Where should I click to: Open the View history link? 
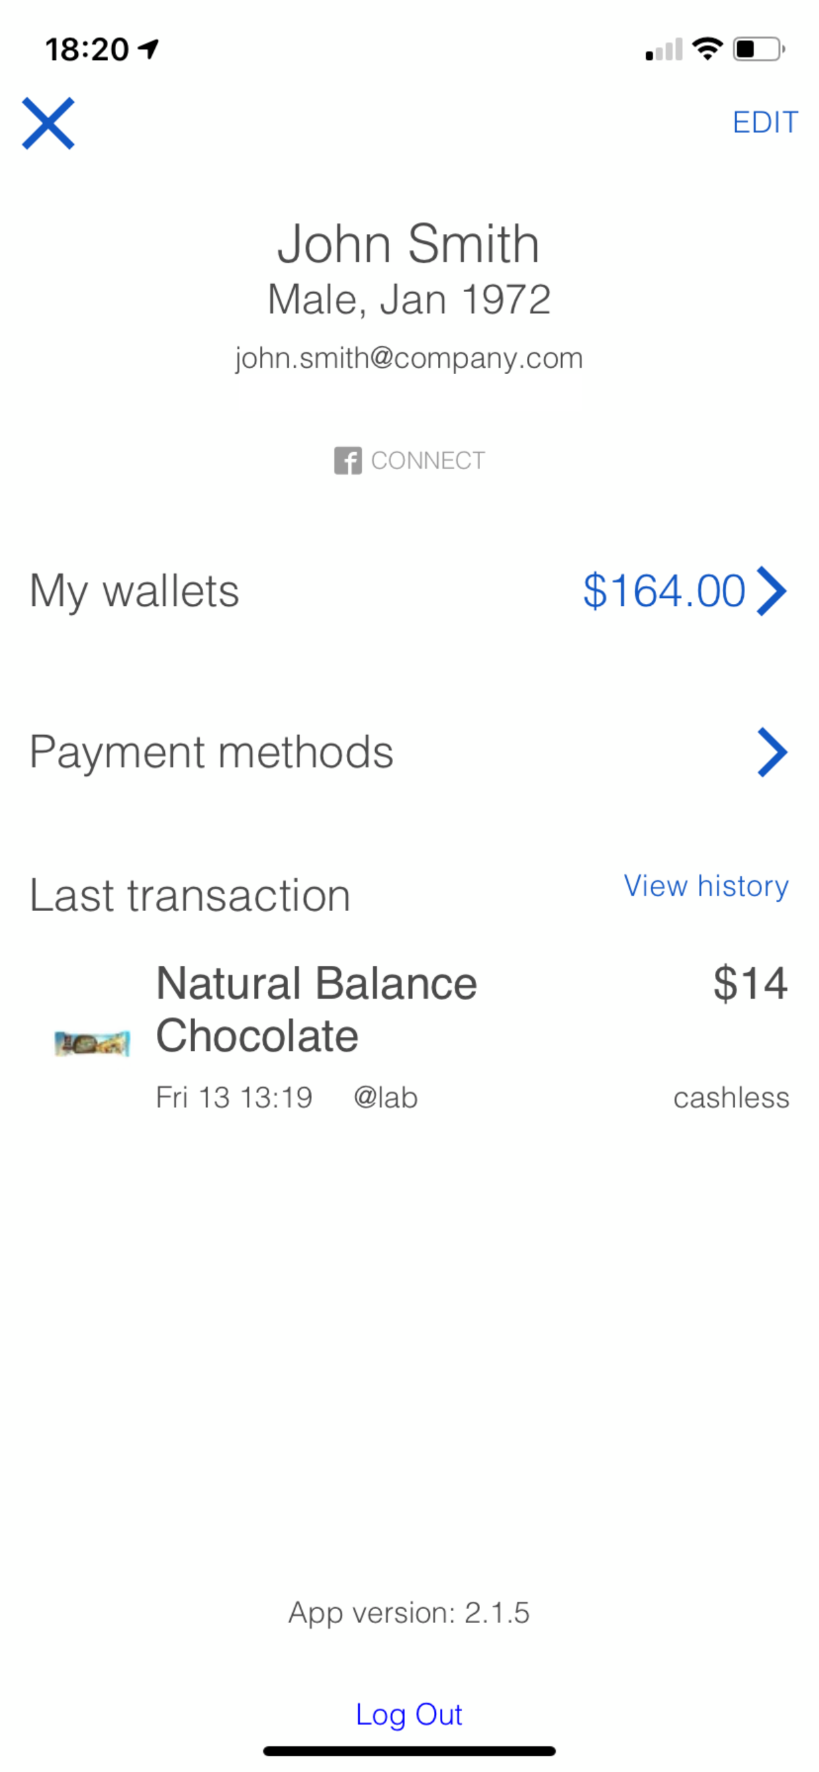(x=706, y=886)
